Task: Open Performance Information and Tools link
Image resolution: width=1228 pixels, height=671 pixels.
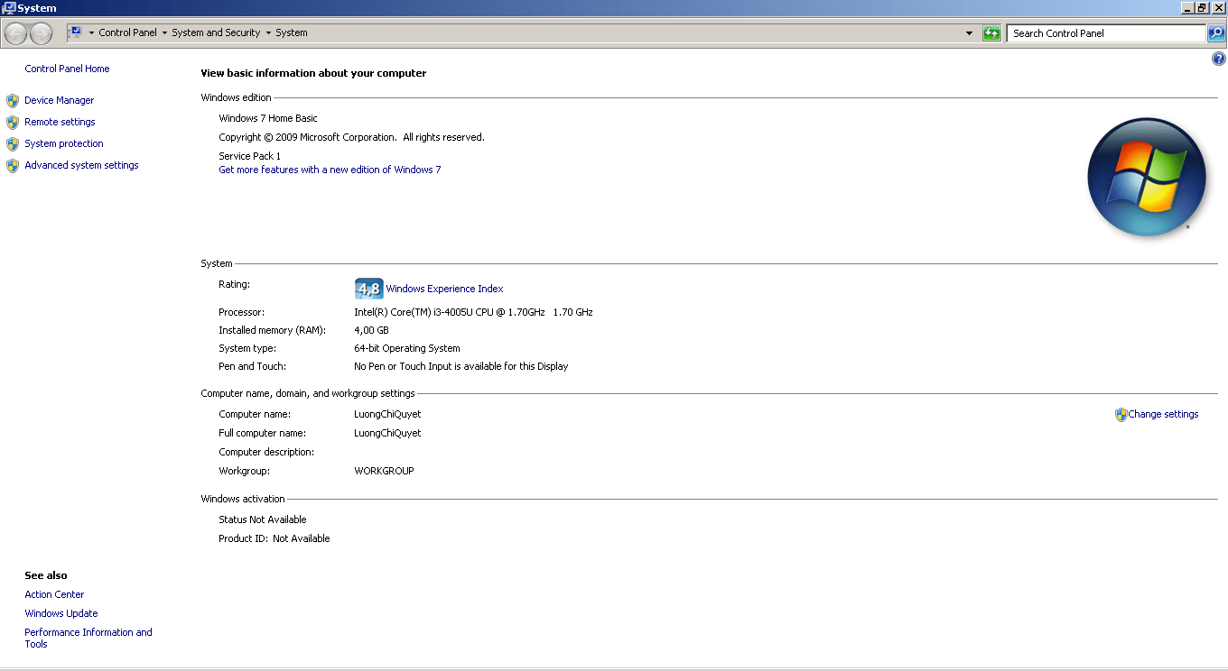Action: [x=88, y=638]
